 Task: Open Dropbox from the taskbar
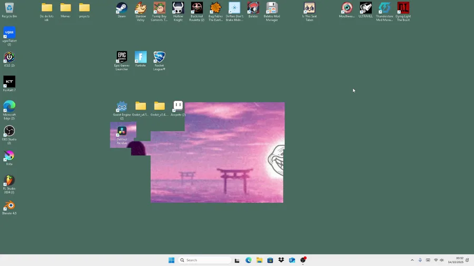click(x=281, y=260)
